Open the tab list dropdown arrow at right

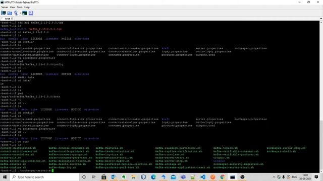point(321,19)
